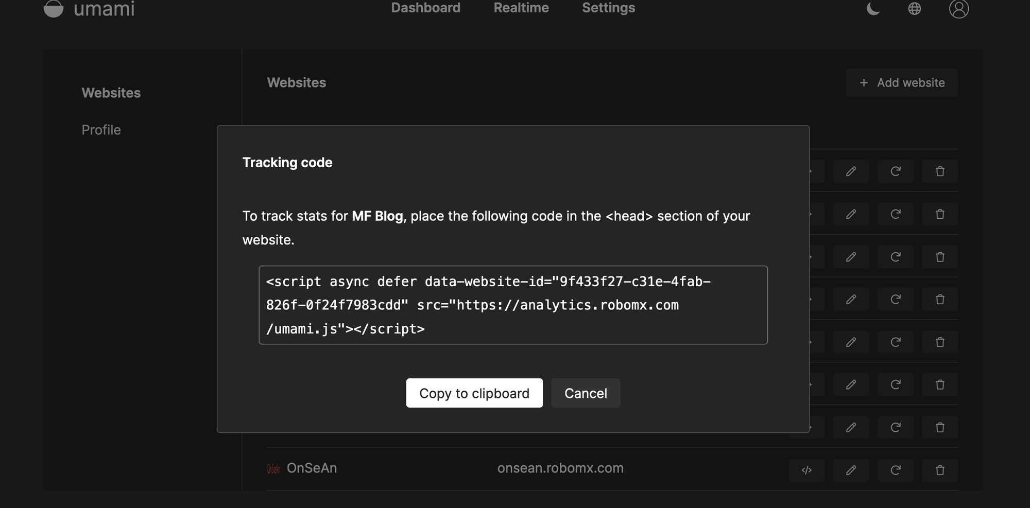1030x508 pixels.
Task: Open the Dashboard tab
Action: point(425,8)
